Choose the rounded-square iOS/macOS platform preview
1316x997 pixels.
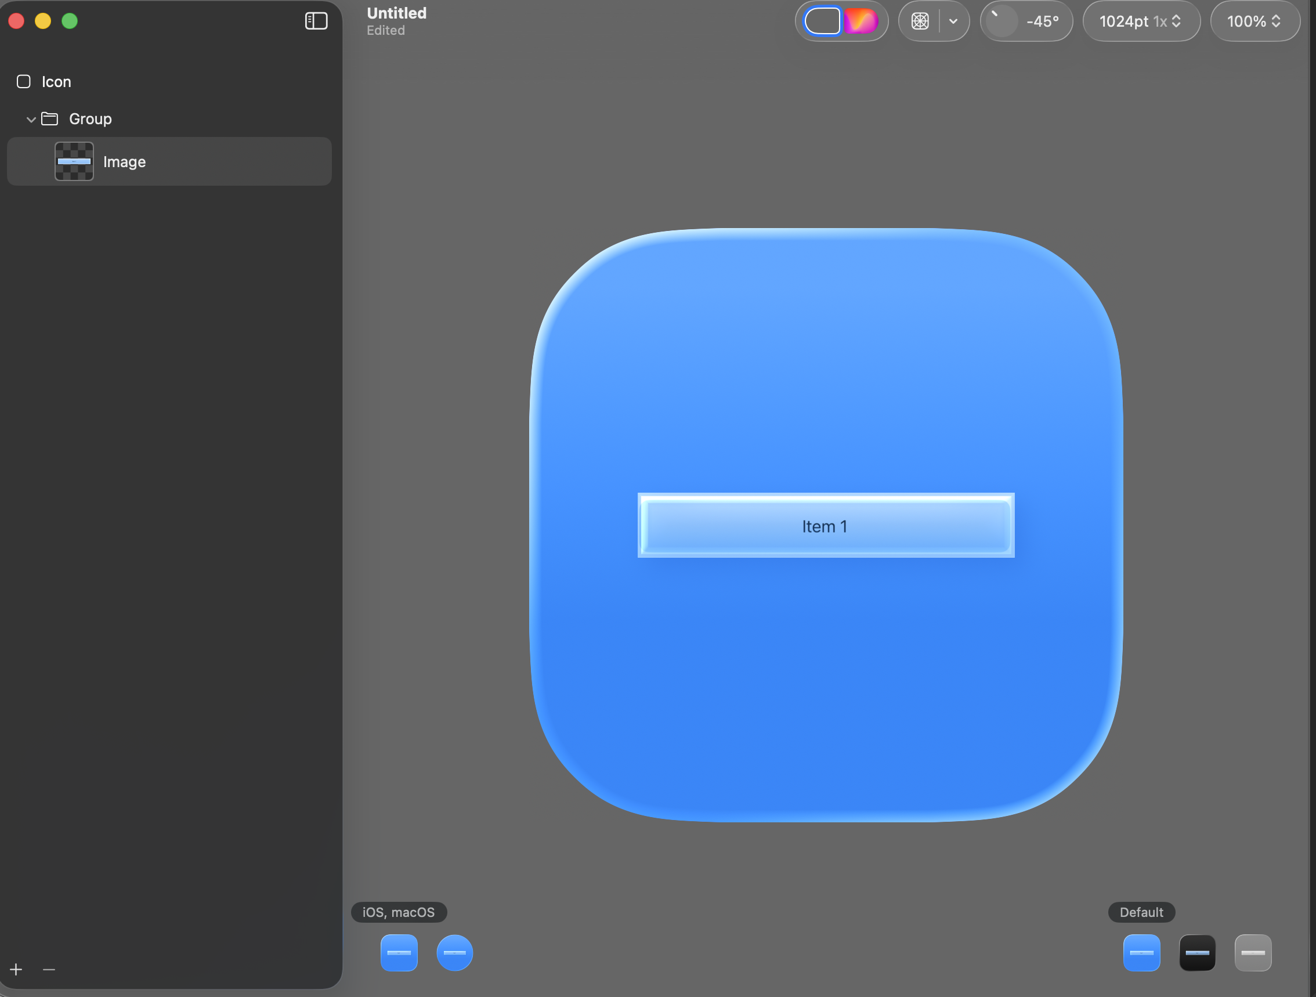point(399,952)
